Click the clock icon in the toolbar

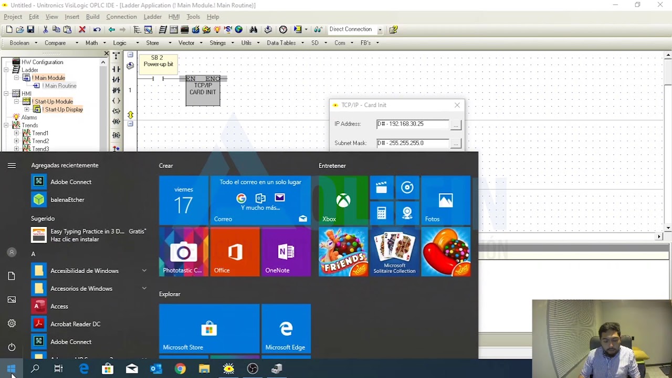(283, 29)
